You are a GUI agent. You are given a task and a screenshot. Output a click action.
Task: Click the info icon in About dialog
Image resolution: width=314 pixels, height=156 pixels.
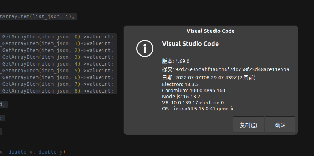coord(145,48)
